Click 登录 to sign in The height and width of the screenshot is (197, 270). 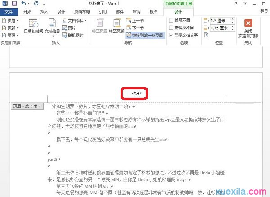[264, 12]
